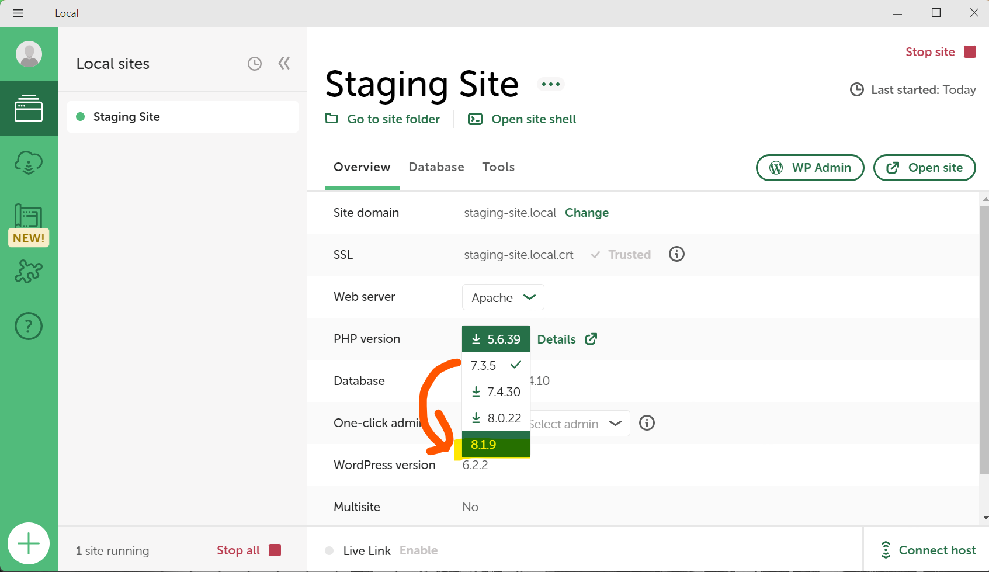The width and height of the screenshot is (989, 572).
Task: Open Add-ons puzzle piece icon
Action: pyautogui.click(x=29, y=272)
